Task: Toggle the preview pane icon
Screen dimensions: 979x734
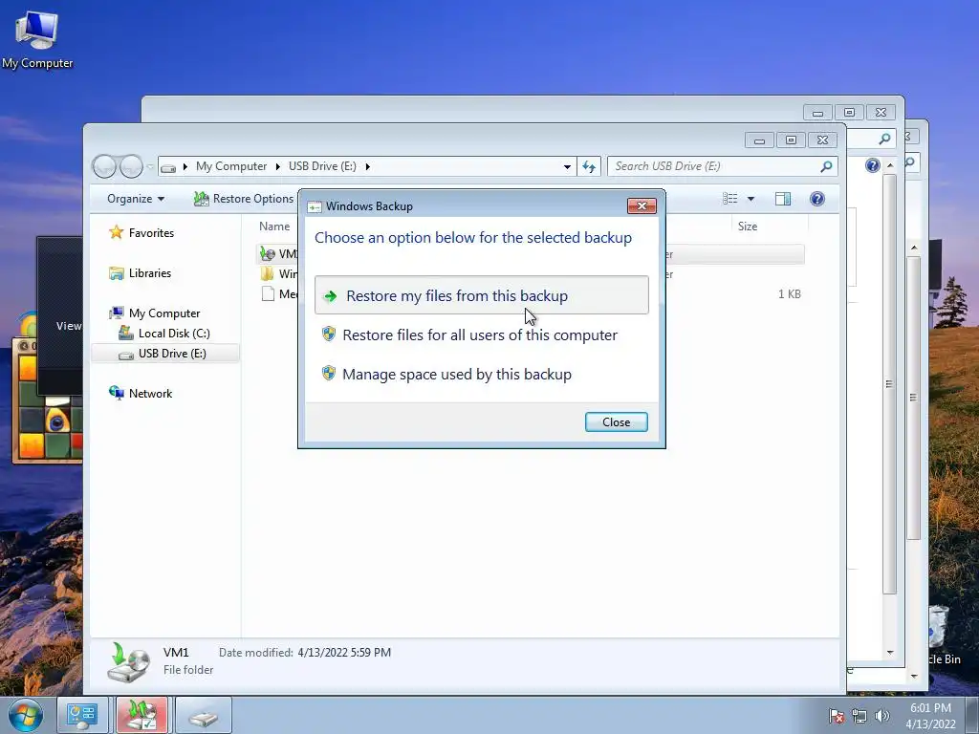Action: coord(783,199)
